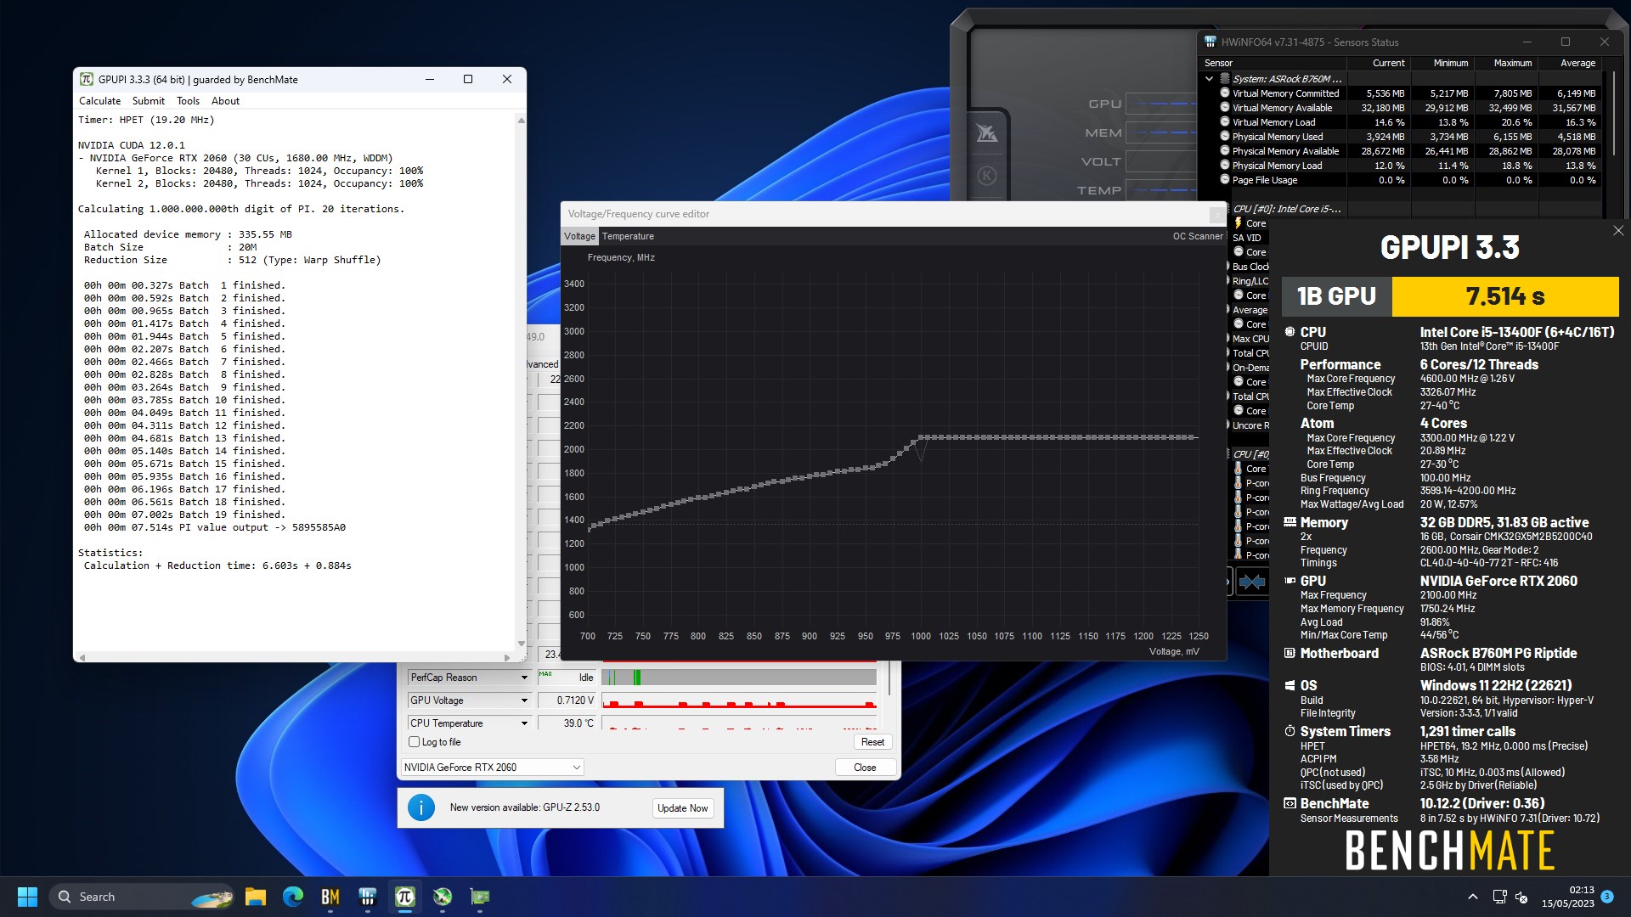Click Windows Search box
Viewport: 1631px width, 917px height.
[x=141, y=897]
